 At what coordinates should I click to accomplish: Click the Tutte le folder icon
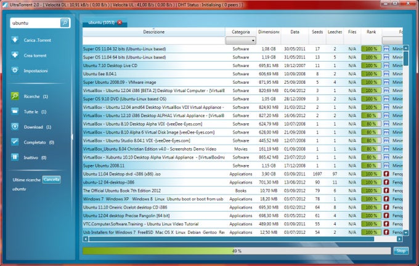[15, 111]
